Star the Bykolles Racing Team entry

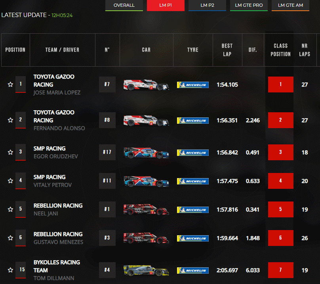pos(10,270)
